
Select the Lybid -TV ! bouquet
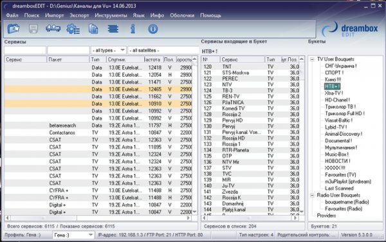336,127
